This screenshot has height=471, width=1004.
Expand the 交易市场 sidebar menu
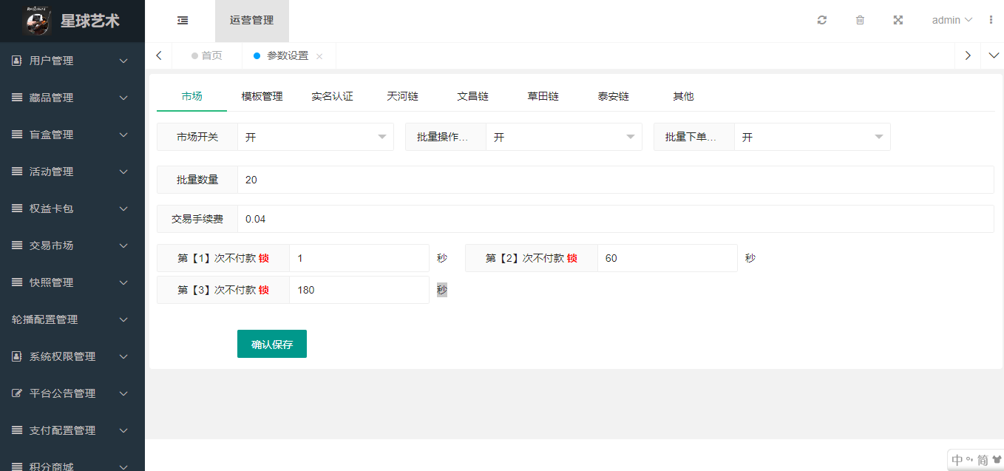click(72, 245)
